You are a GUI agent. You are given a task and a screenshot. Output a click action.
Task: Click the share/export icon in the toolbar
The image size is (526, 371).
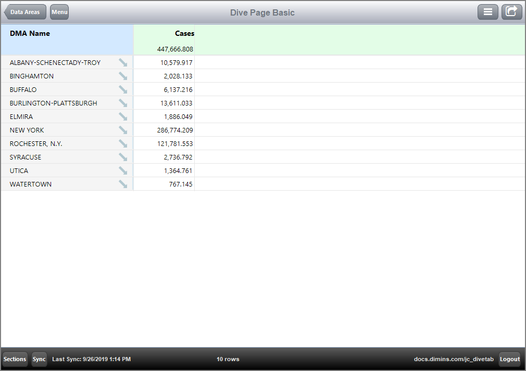(511, 11)
